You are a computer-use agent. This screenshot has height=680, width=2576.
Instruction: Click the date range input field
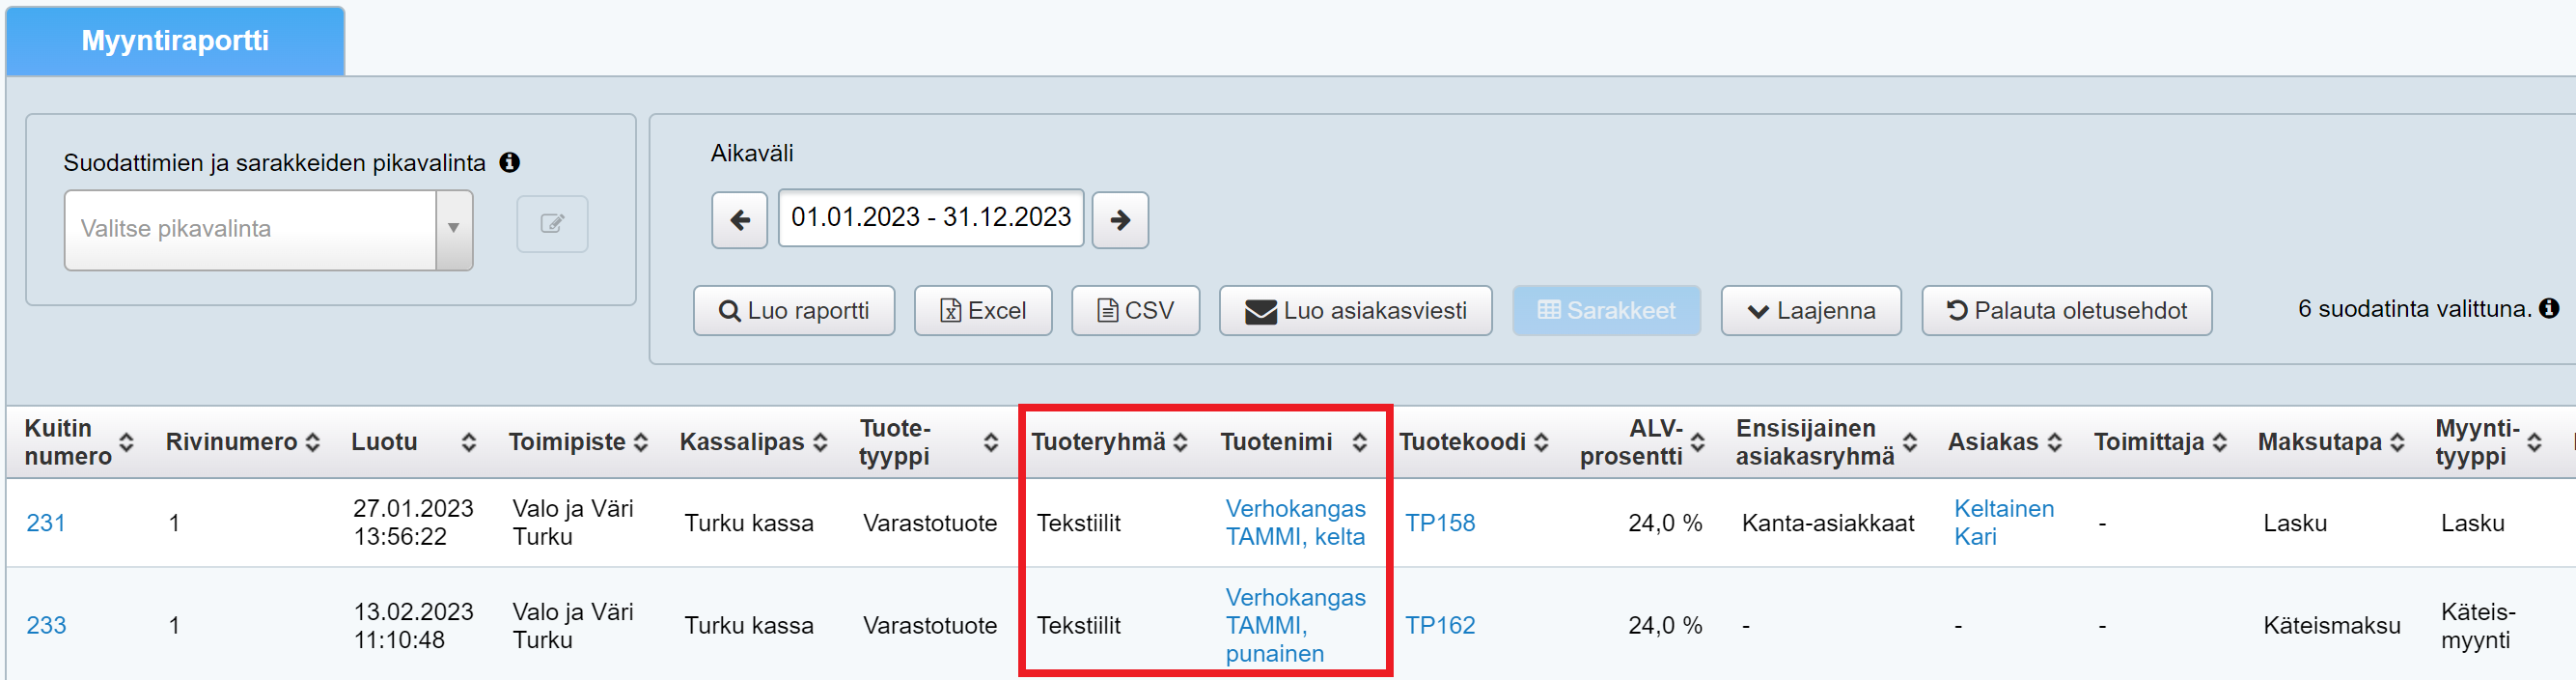coord(930,217)
